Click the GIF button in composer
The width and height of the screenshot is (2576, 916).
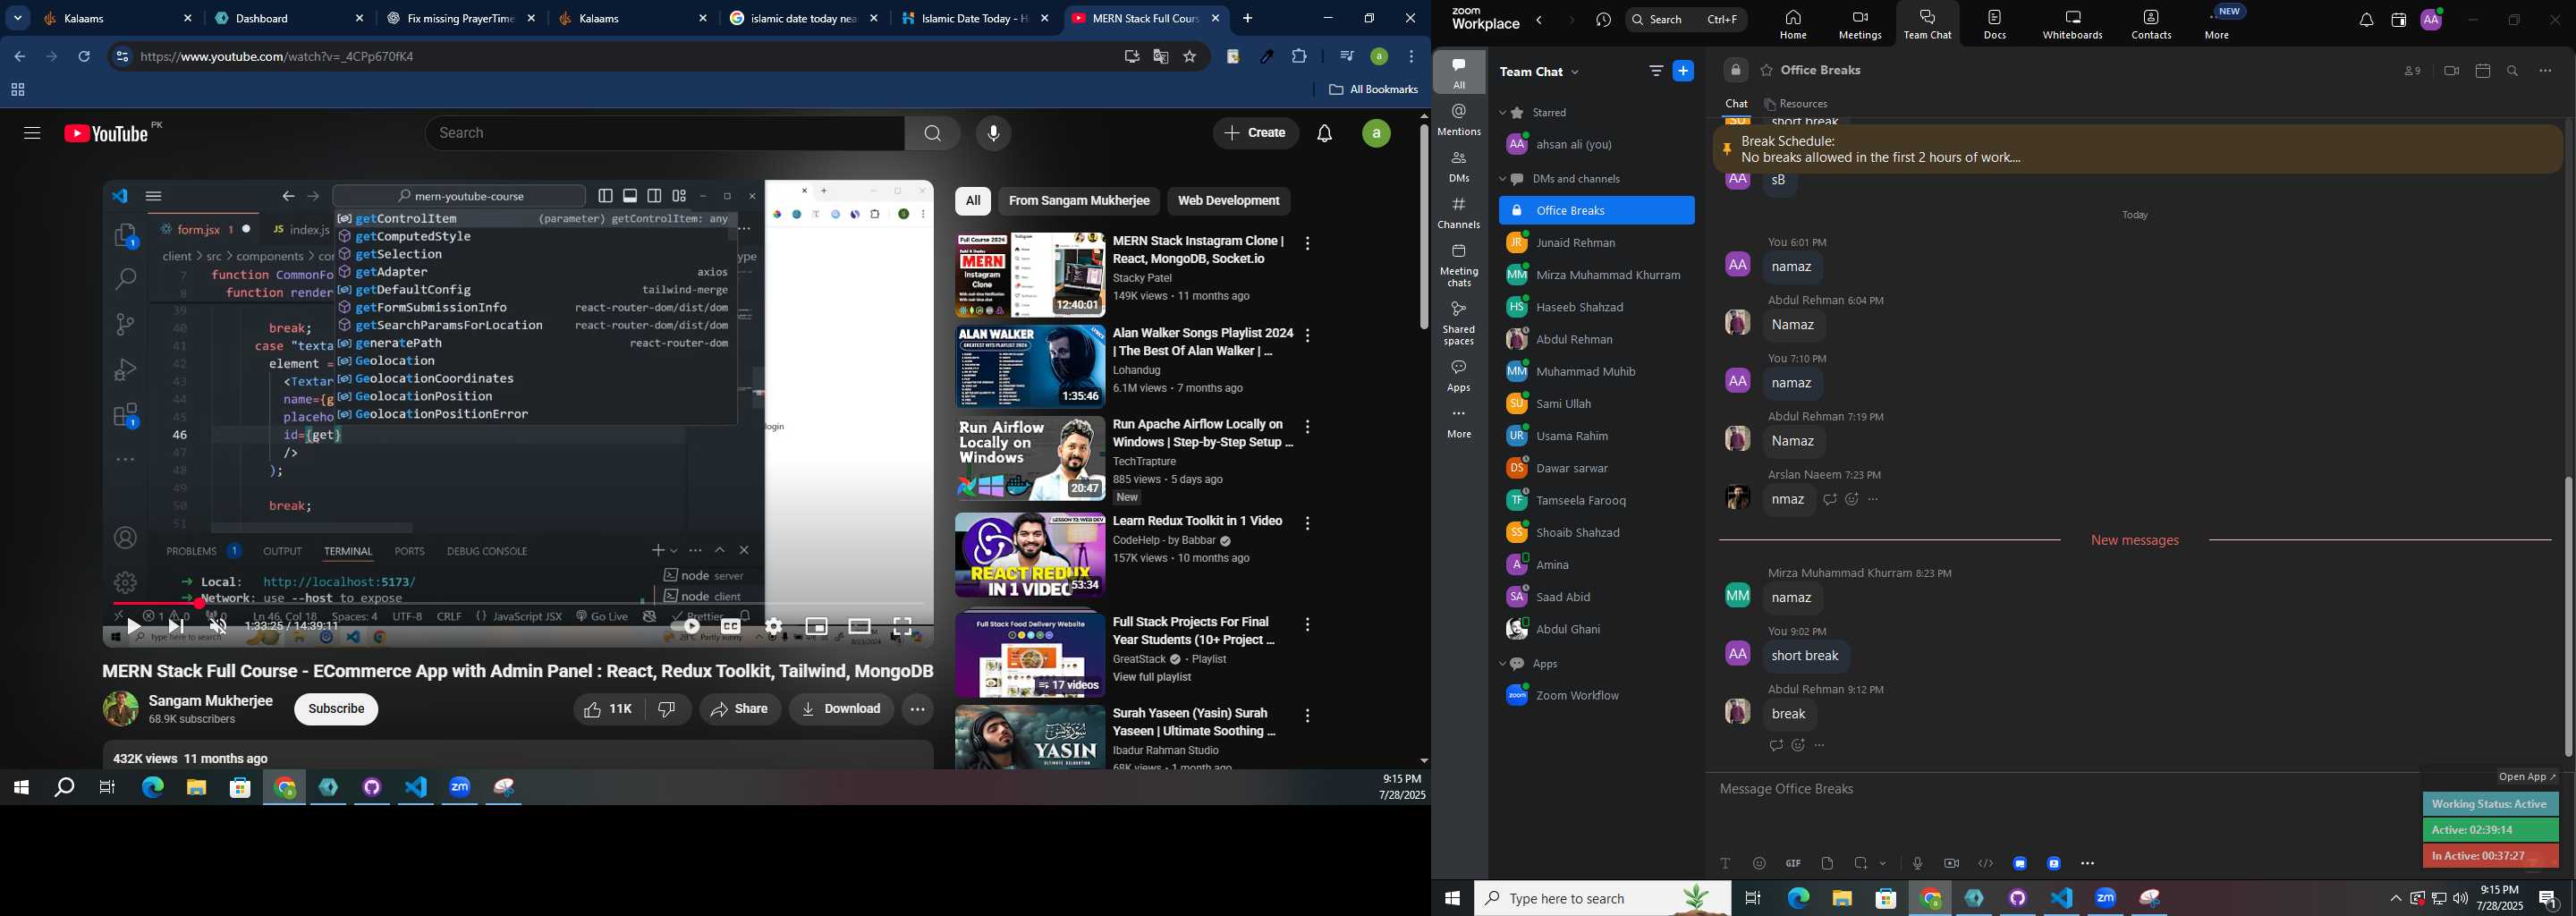point(1793,864)
